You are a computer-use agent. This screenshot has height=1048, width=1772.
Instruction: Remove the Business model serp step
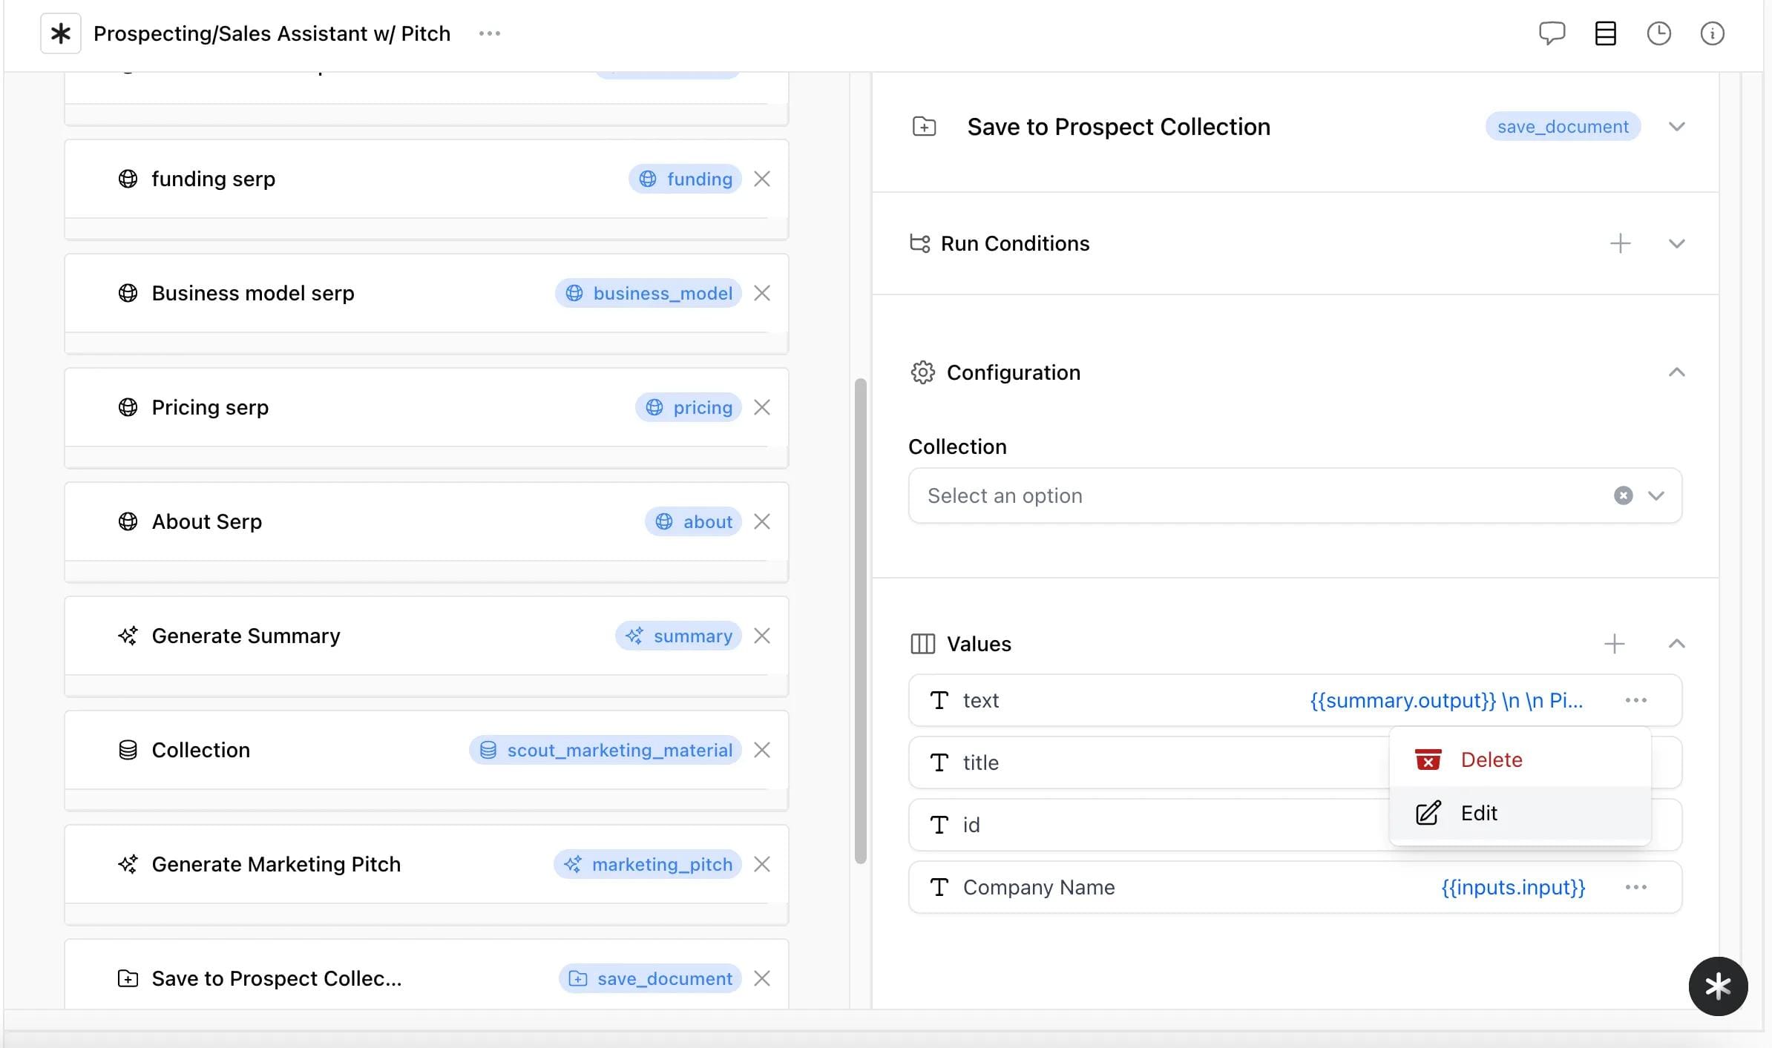click(x=762, y=293)
